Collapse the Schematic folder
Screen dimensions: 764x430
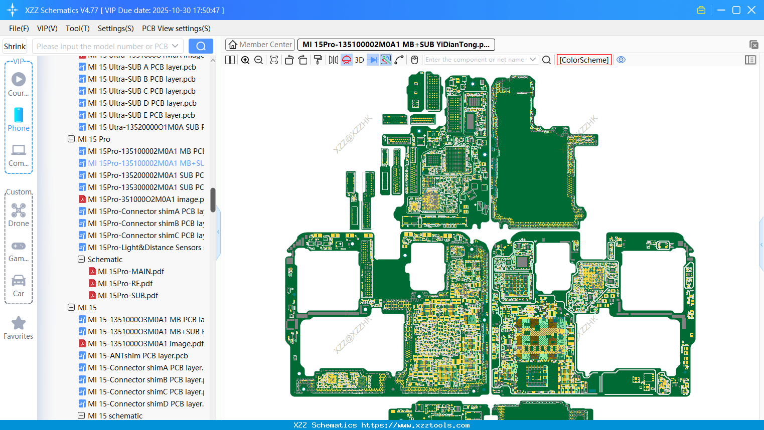[x=81, y=259]
